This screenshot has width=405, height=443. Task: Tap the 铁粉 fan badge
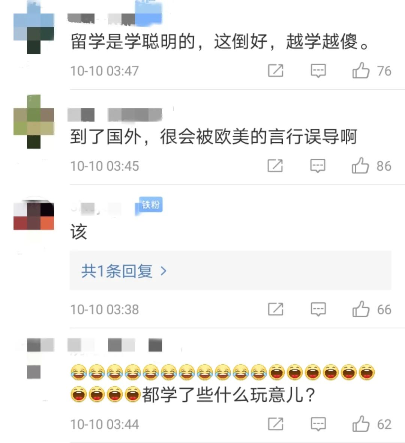[150, 205]
